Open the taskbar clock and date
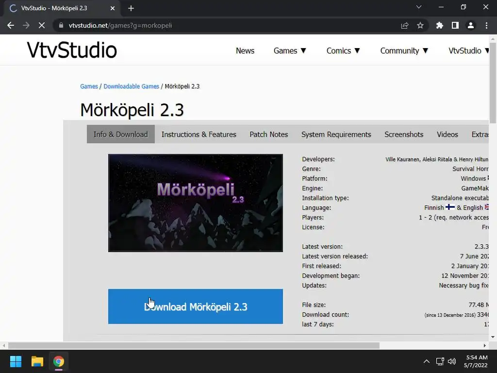Image resolution: width=497 pixels, height=373 pixels. (476, 361)
